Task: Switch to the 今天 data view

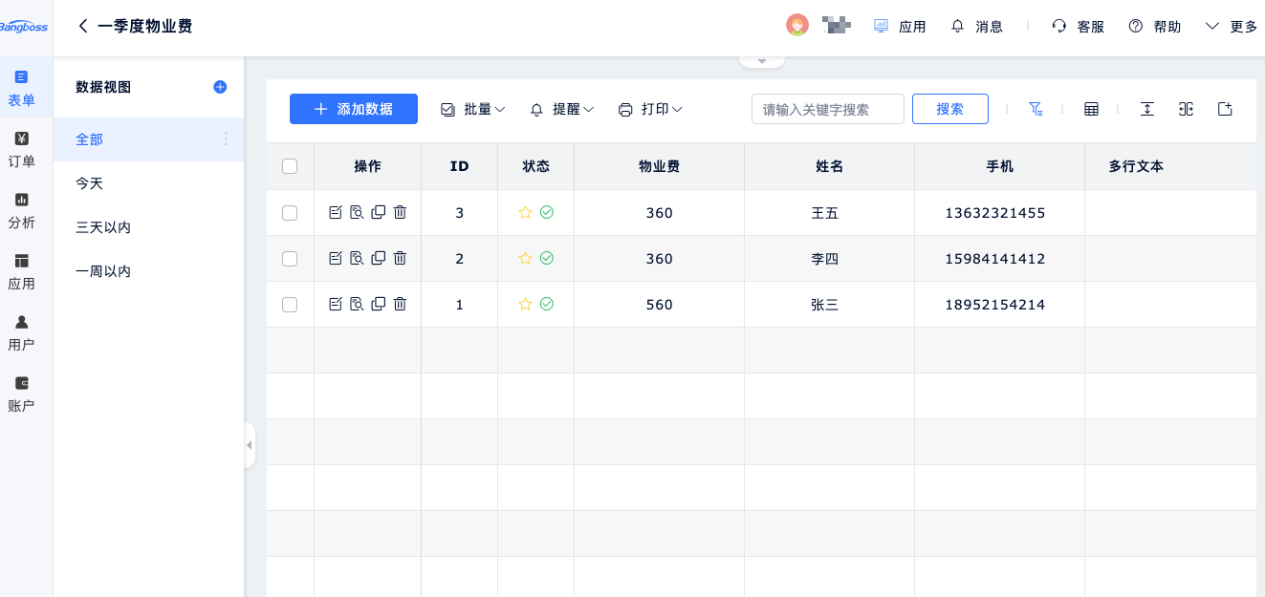Action: point(89,183)
